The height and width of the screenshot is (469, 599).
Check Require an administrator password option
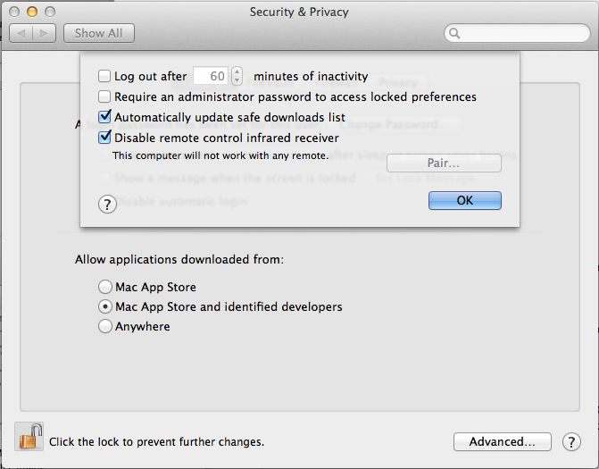coord(104,96)
